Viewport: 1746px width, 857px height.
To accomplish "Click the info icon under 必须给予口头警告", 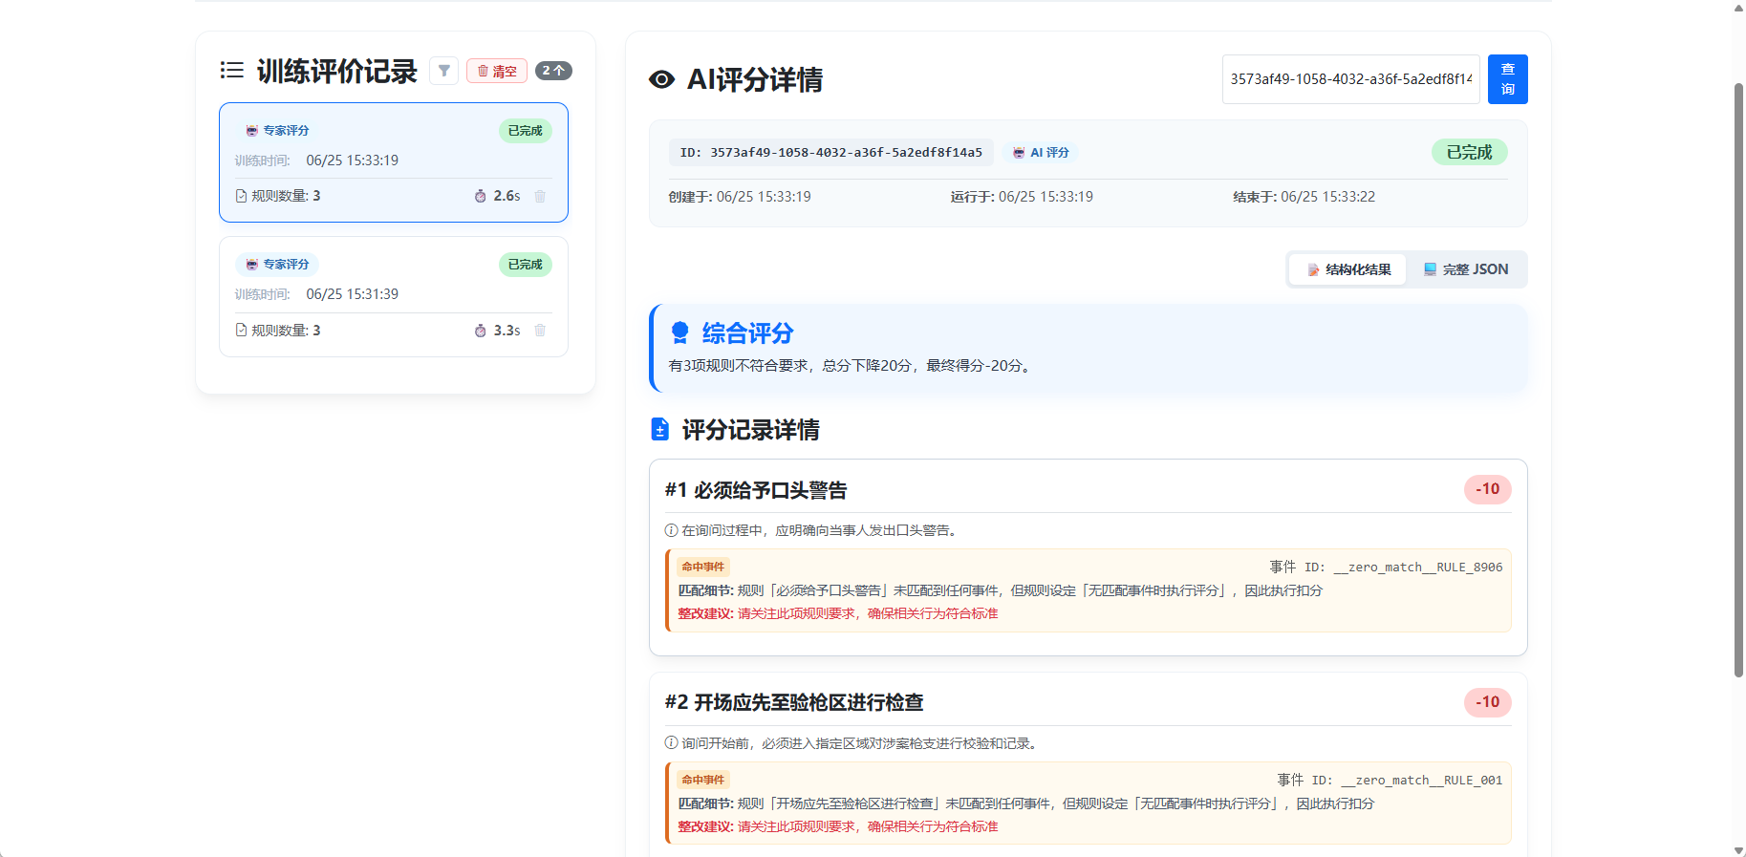I will point(671,530).
